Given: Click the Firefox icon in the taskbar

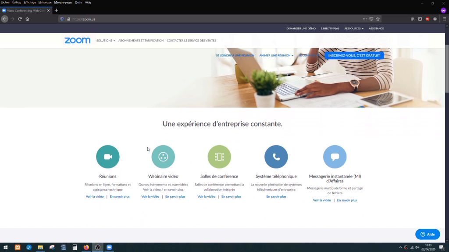Looking at the screenshot, I should tap(86, 247).
